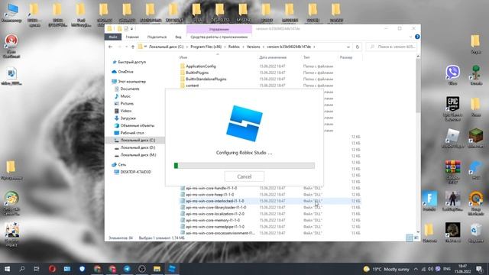Screen dimensions: 489x275
Task: Open Minecraft grass block desktop shortcut
Action: tap(475, 138)
